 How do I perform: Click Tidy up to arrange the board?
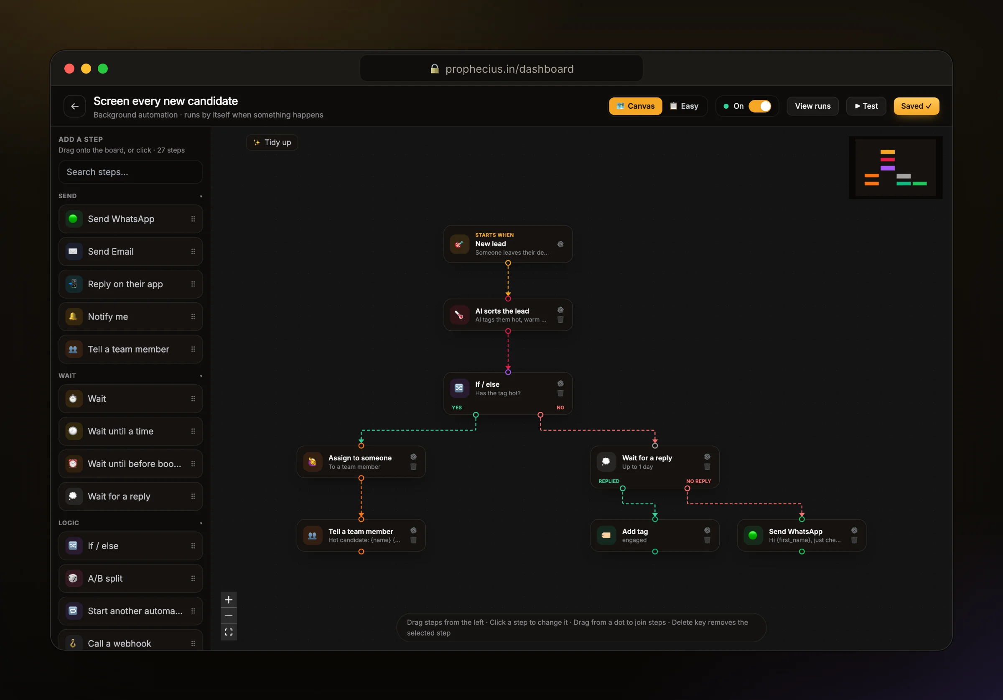[272, 143]
